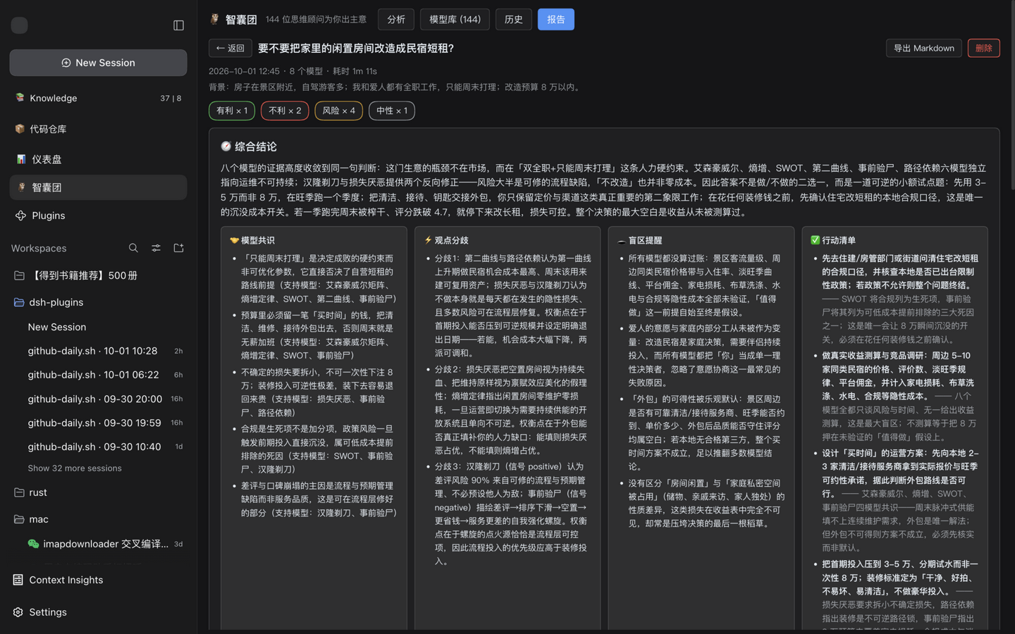1015x634 pixels.
Task: Add a new workspace folder icon
Action: pyautogui.click(x=178, y=248)
